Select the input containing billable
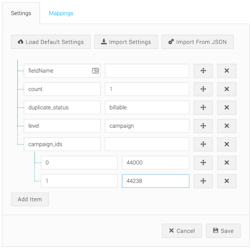This screenshot has height=248, width=251. [x=147, y=107]
